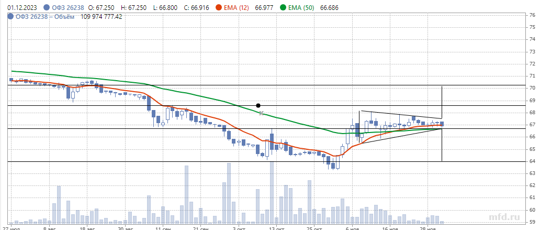Click price axis label 73
The width and height of the screenshot is (540, 230).
coord(532,52)
